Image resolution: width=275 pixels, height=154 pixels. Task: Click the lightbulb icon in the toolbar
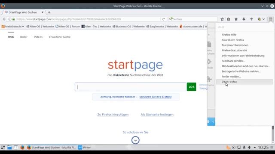pos(251,19)
